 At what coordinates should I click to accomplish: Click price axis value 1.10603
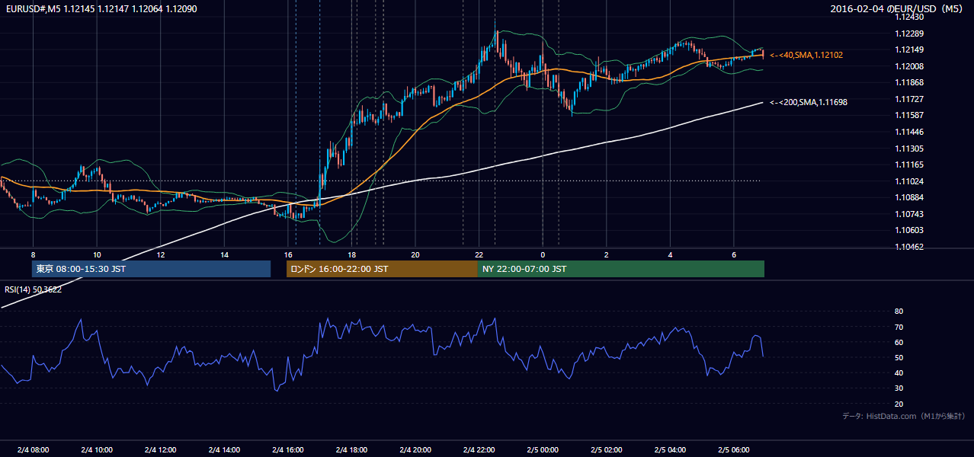pyautogui.click(x=909, y=231)
